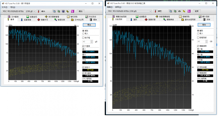Click short stroke GB spinner in HD Tune 5.60
The width and height of the screenshot is (218, 116).
pyautogui.click(x=206, y=41)
